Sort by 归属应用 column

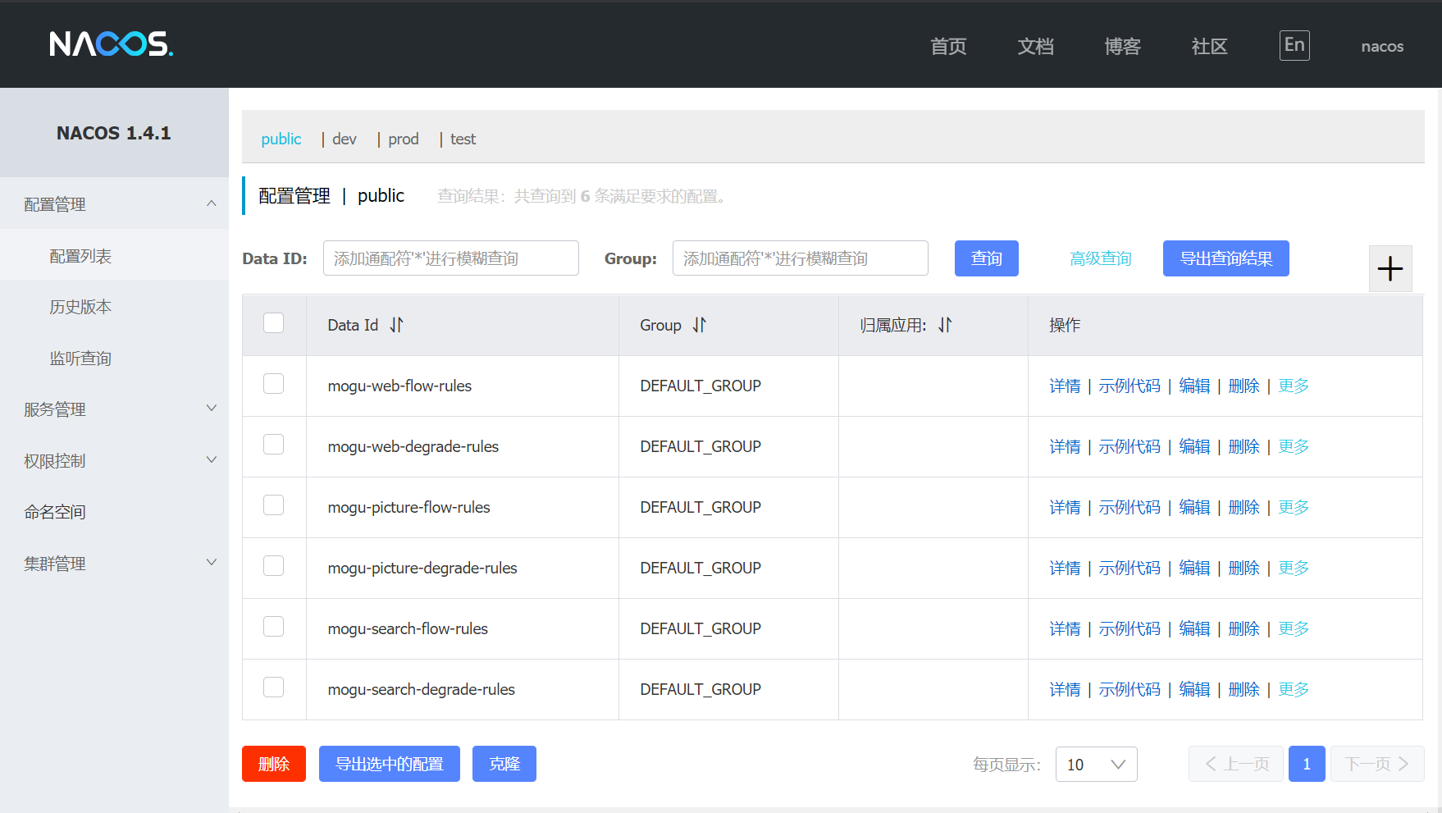coord(945,325)
